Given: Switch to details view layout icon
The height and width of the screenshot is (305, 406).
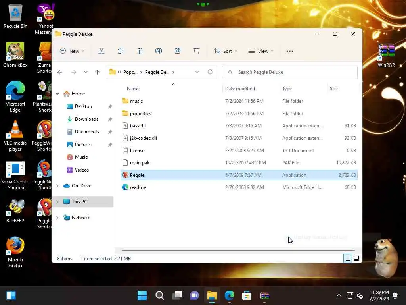Looking at the screenshot, I should 348,258.
